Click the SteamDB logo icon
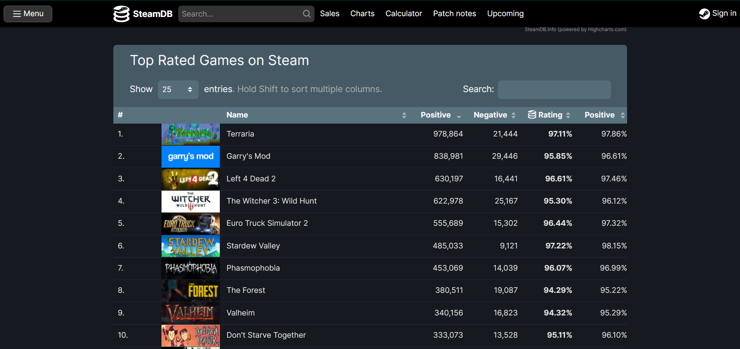Image resolution: width=740 pixels, height=349 pixels. coord(121,14)
